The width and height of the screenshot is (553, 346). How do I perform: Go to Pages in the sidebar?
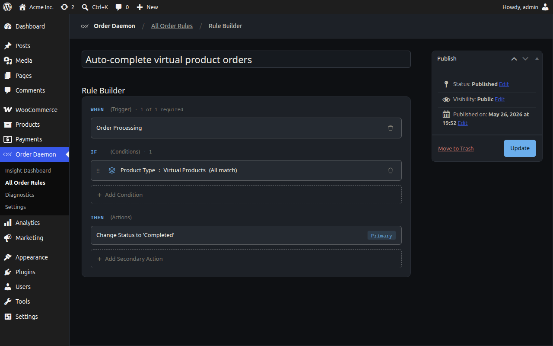coord(35,76)
